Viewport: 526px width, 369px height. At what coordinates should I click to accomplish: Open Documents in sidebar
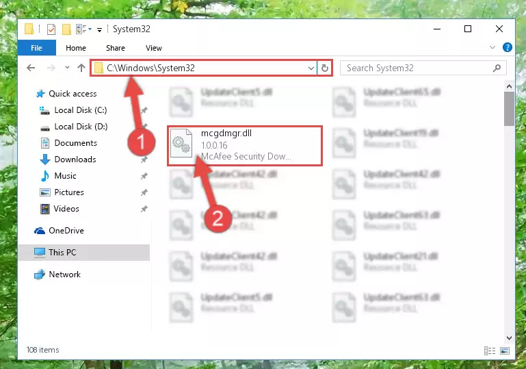75,143
